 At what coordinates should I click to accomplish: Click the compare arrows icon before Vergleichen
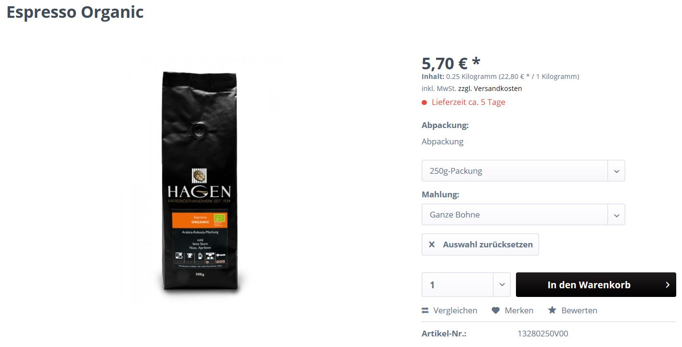point(425,311)
